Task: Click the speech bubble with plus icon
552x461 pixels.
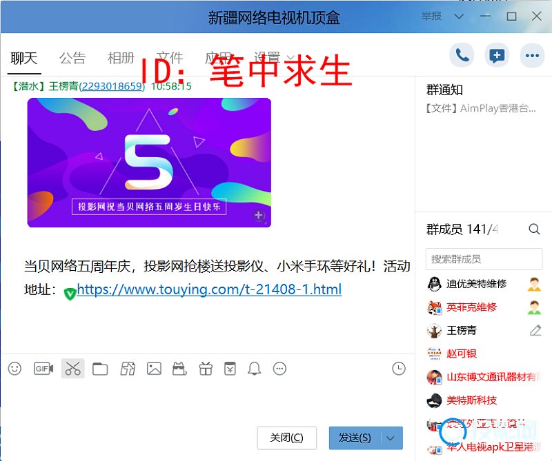Action: 497,55
